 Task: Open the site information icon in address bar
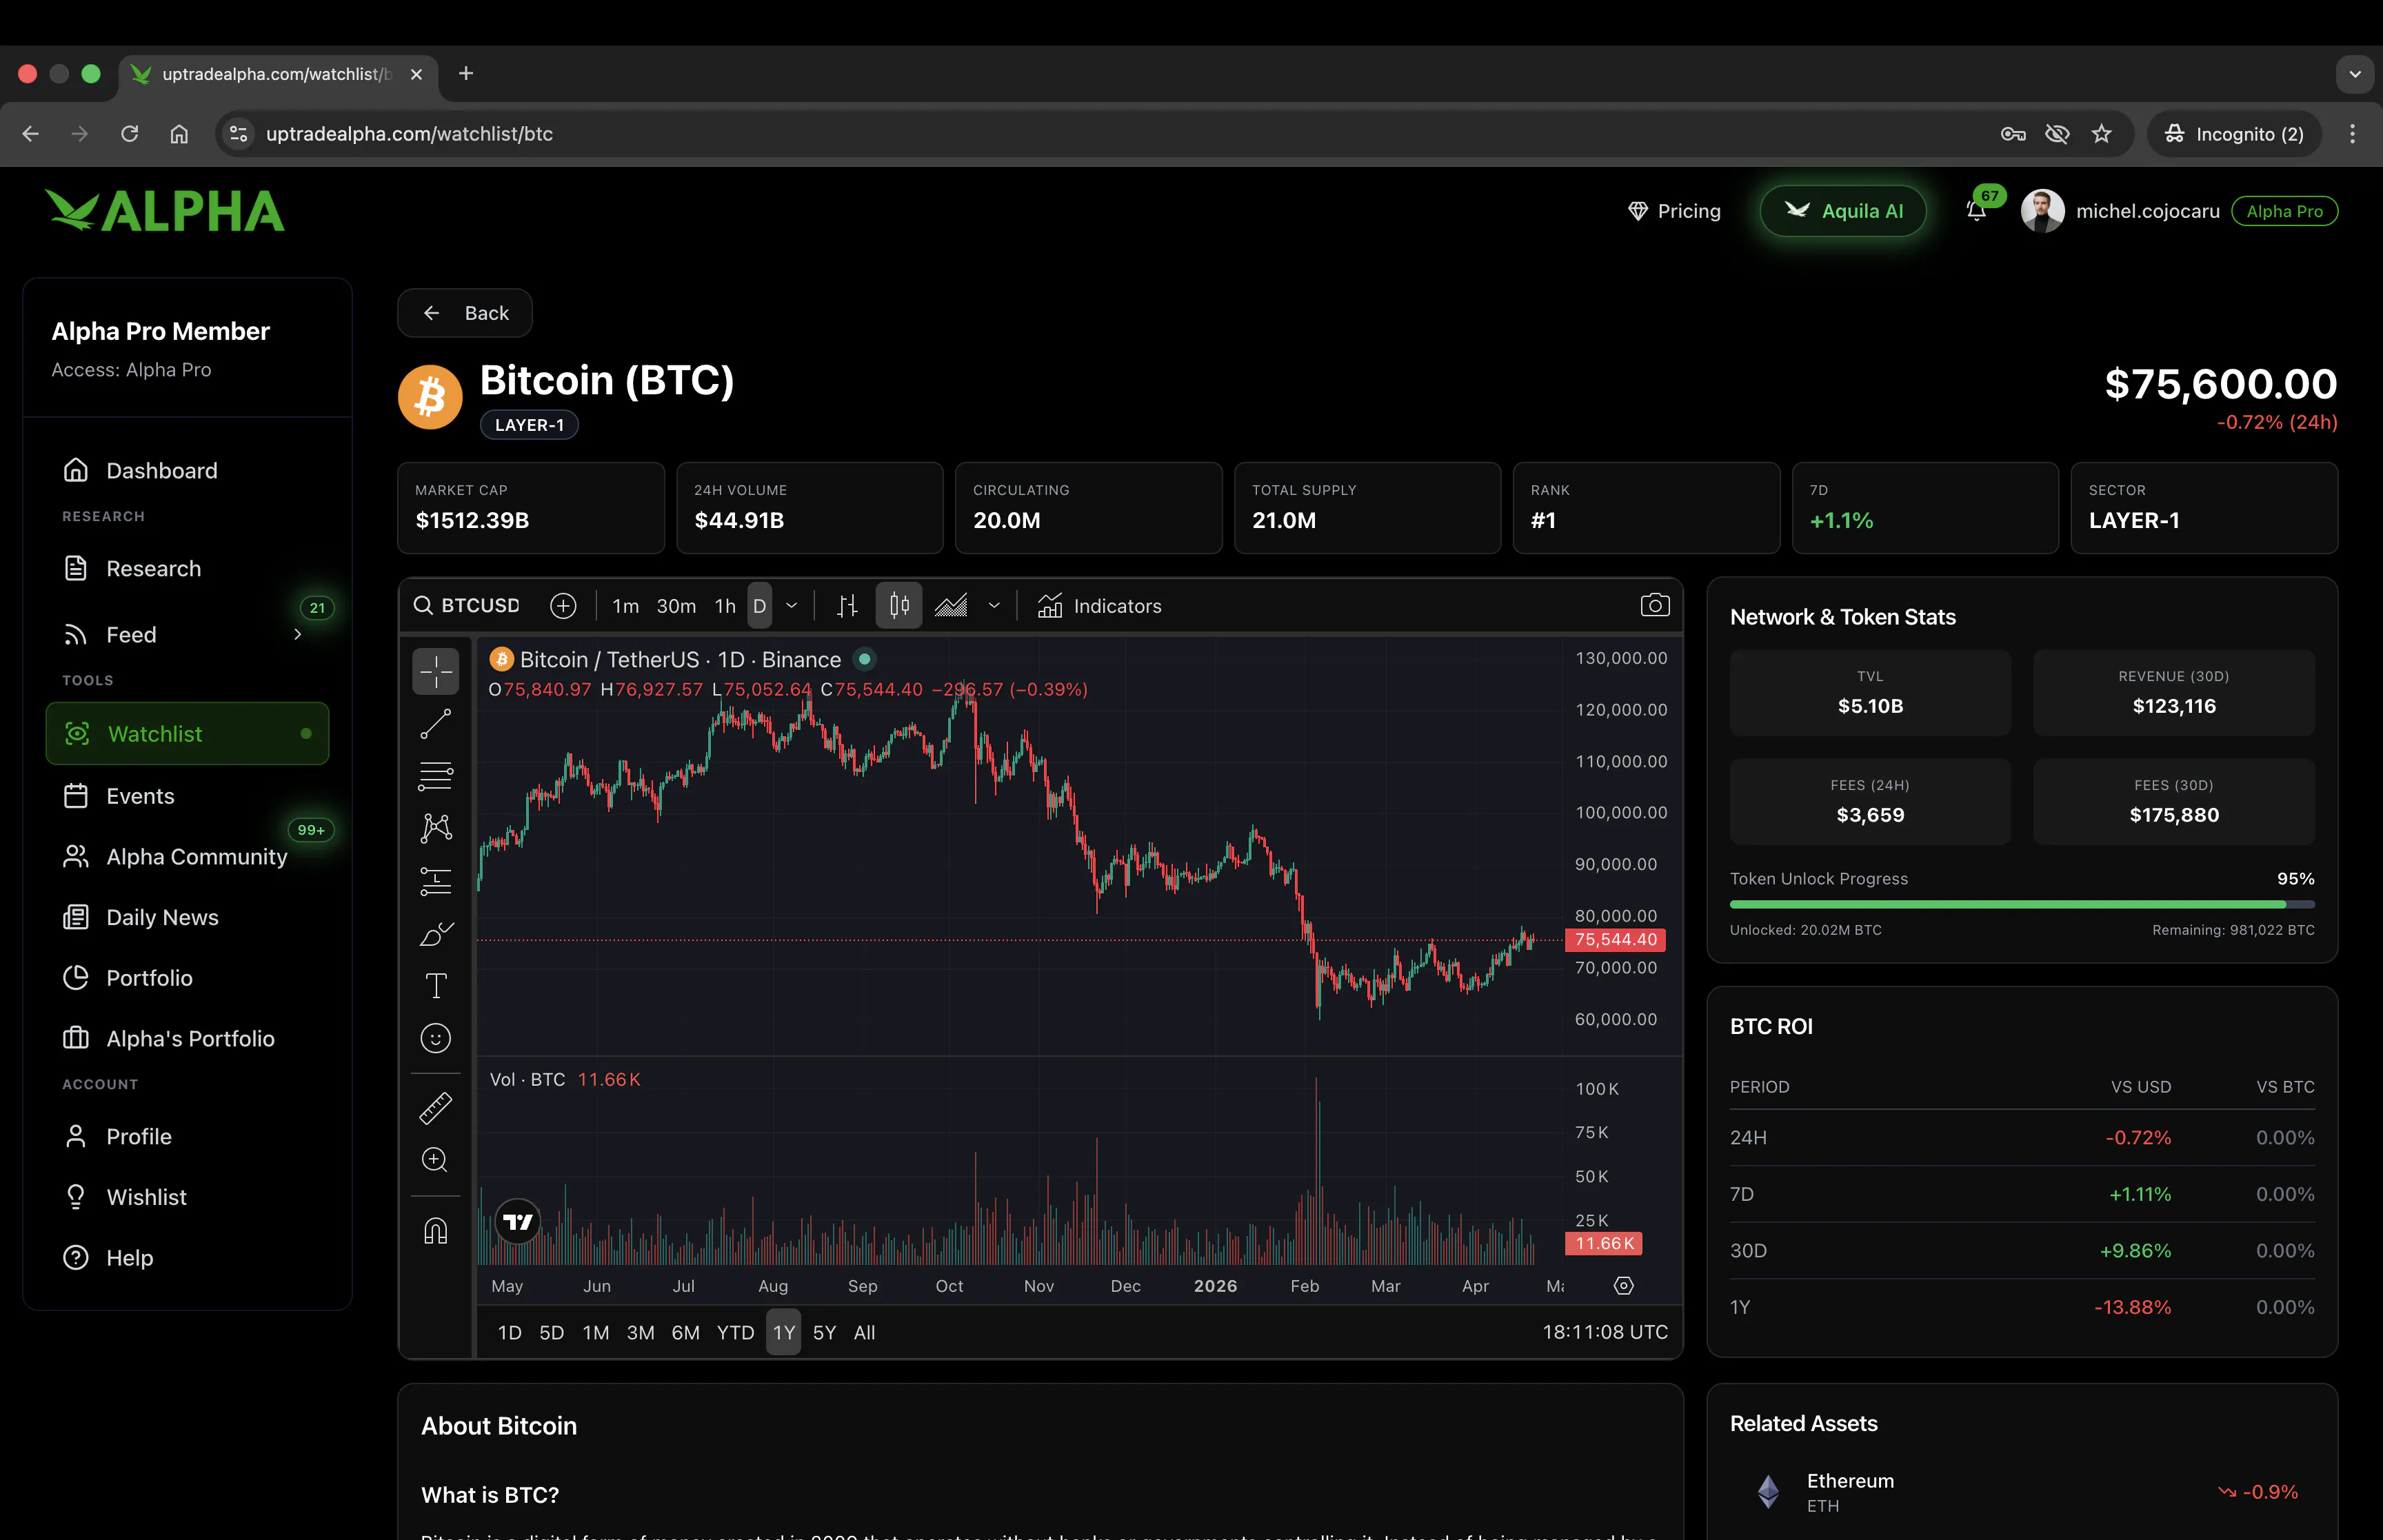(238, 134)
